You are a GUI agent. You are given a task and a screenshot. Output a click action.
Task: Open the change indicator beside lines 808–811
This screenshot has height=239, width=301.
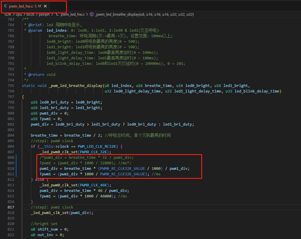[16, 166]
